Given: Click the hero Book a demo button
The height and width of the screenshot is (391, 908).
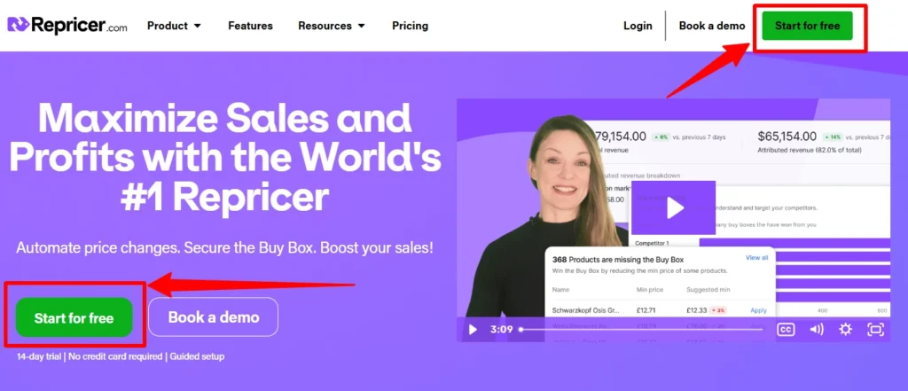Looking at the screenshot, I should 214,317.
